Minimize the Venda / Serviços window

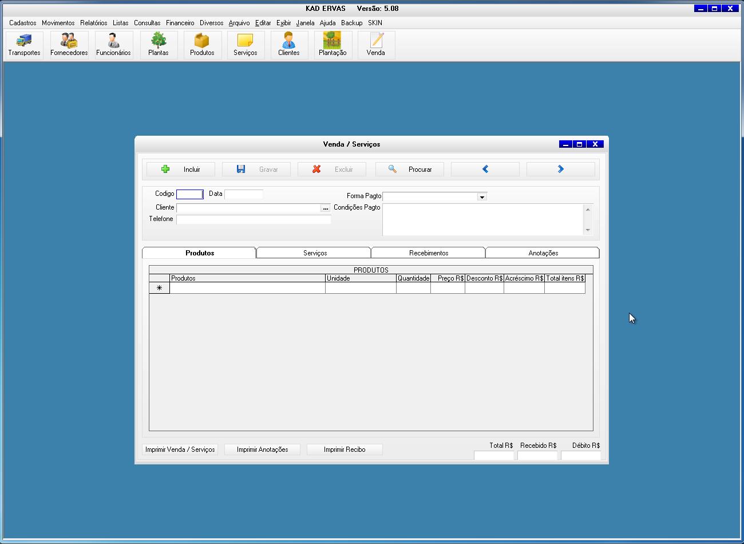point(565,144)
